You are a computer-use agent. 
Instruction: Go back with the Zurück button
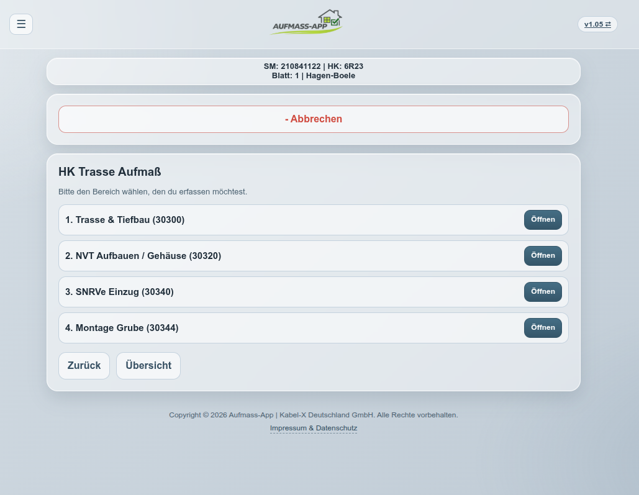[84, 366]
